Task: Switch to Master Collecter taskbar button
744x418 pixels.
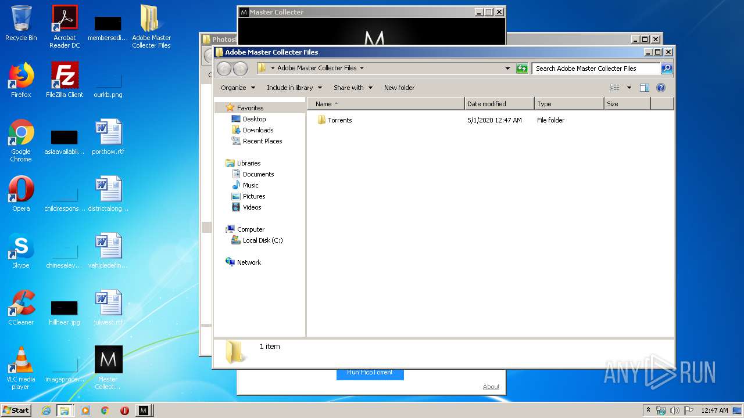Action: (144, 410)
